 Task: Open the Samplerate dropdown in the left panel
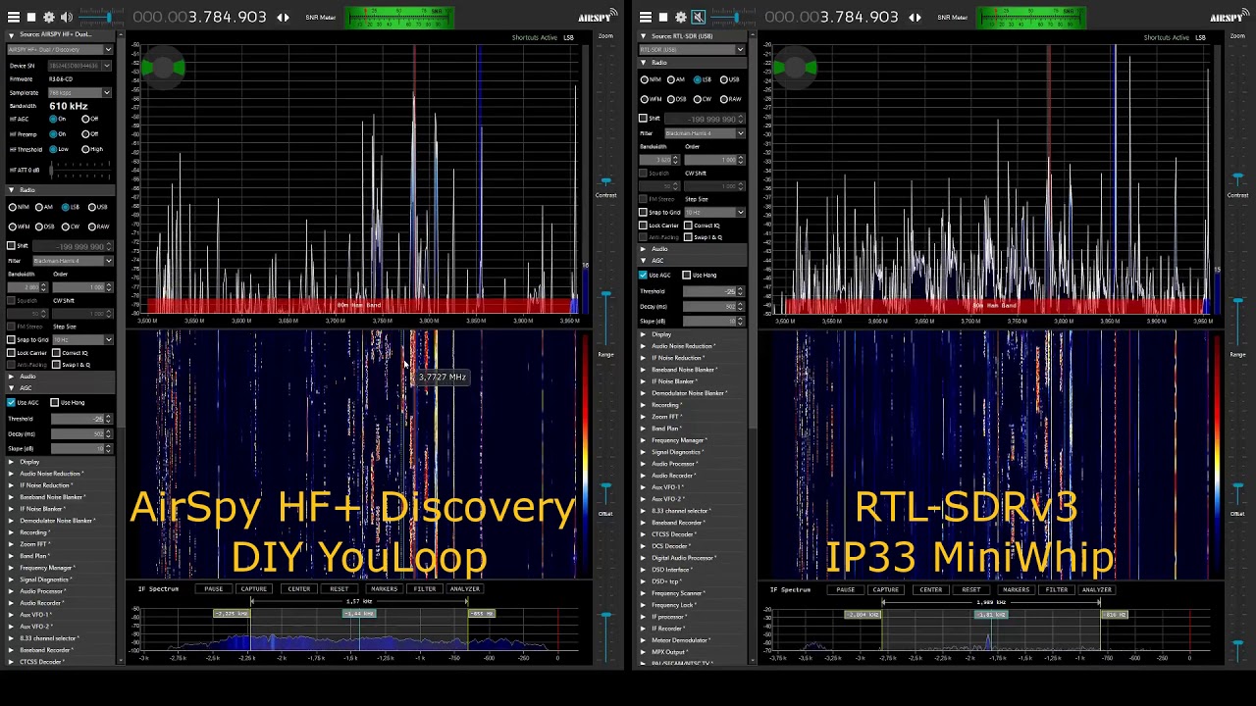coord(81,92)
